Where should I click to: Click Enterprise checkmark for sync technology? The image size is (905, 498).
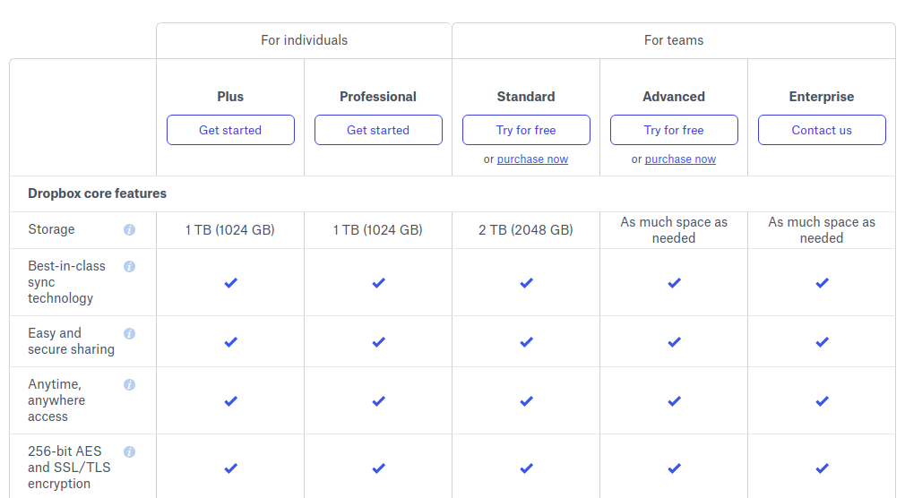coord(822,283)
